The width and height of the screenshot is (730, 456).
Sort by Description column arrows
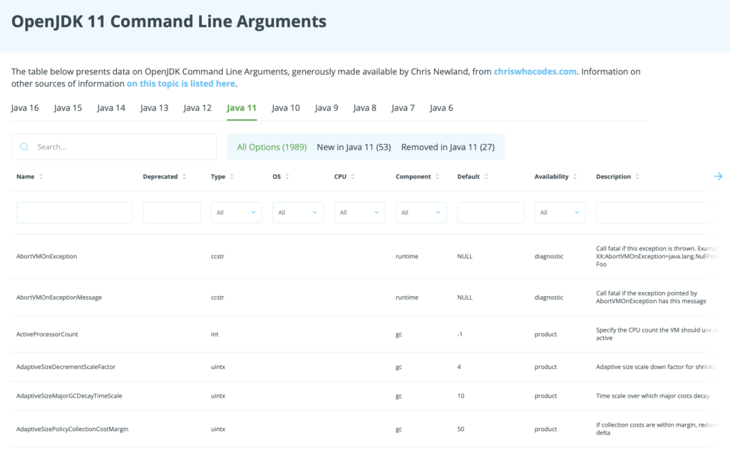637,177
